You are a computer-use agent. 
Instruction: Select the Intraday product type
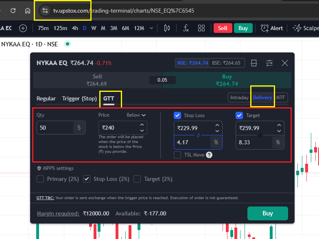pos(239,98)
